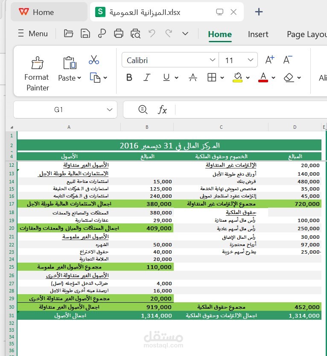Toggle Strikethrough formatting

193,78
